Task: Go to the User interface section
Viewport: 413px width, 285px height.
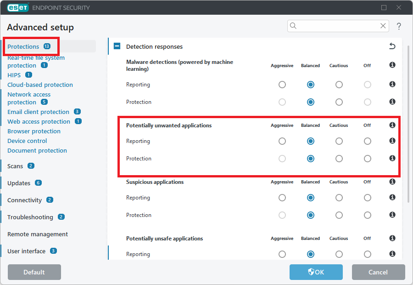Action: click(26, 251)
